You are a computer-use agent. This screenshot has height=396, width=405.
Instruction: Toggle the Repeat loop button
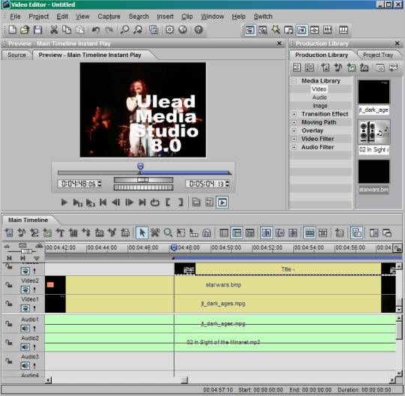[x=155, y=202]
